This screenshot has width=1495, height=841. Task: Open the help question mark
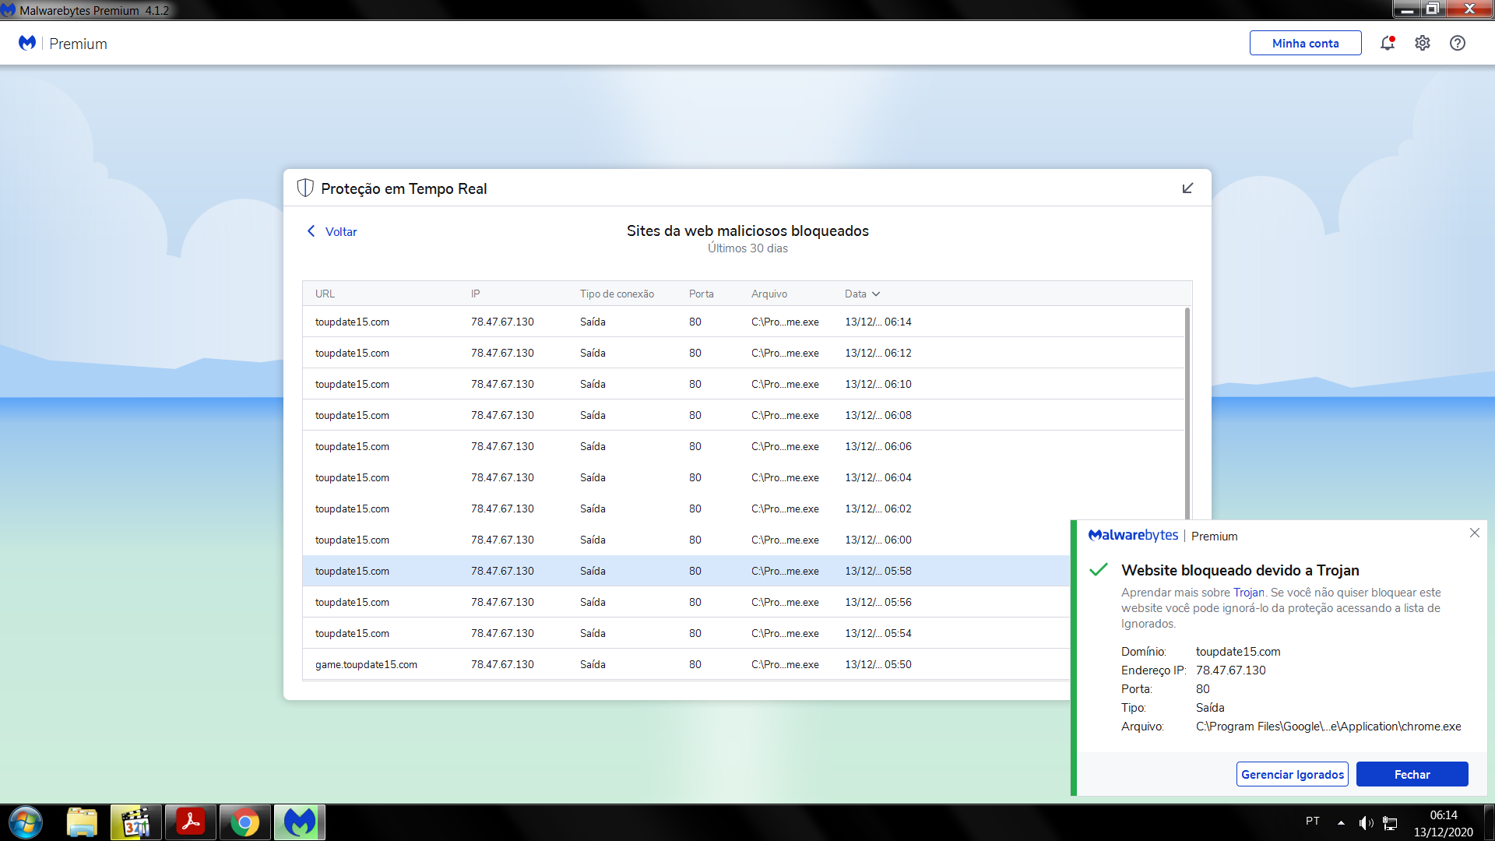1458,43
